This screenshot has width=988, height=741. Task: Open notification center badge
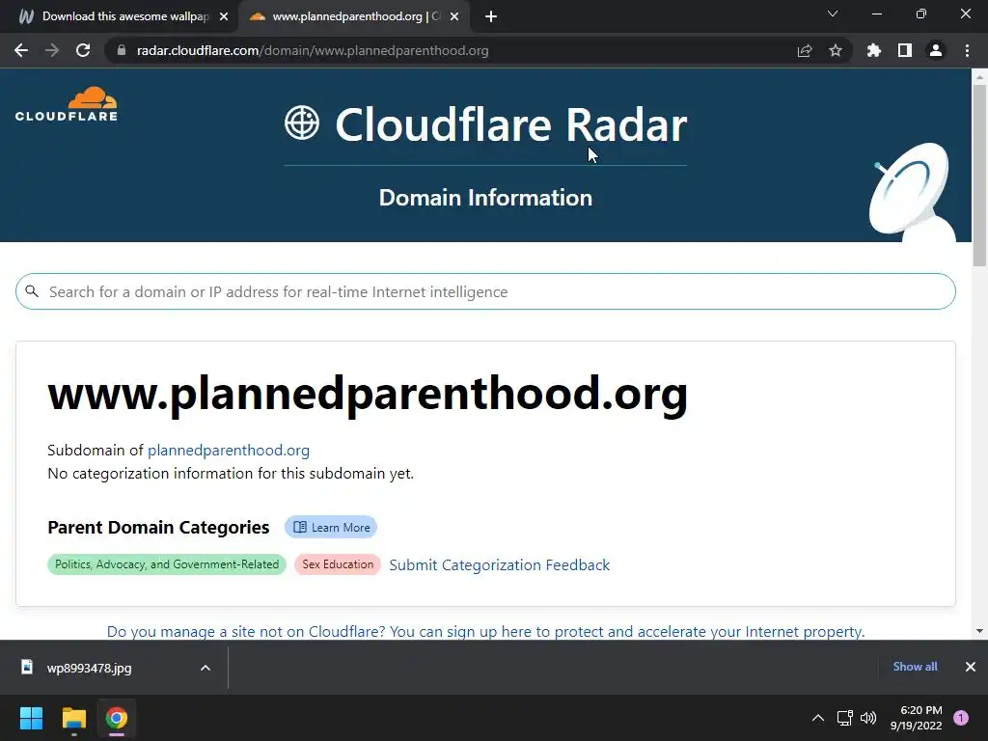[x=961, y=718]
